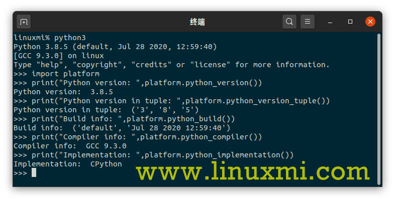
Task: Close the terminal with the red X
Action: tap(370, 22)
